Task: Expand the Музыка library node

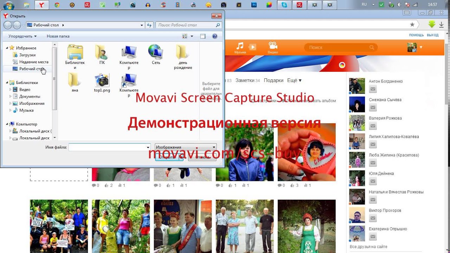Action: coord(11,110)
